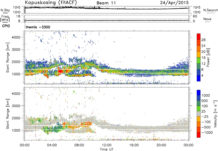Click the "16" Power colorbar label
This screenshot has width=218, height=151.
(203, 58)
